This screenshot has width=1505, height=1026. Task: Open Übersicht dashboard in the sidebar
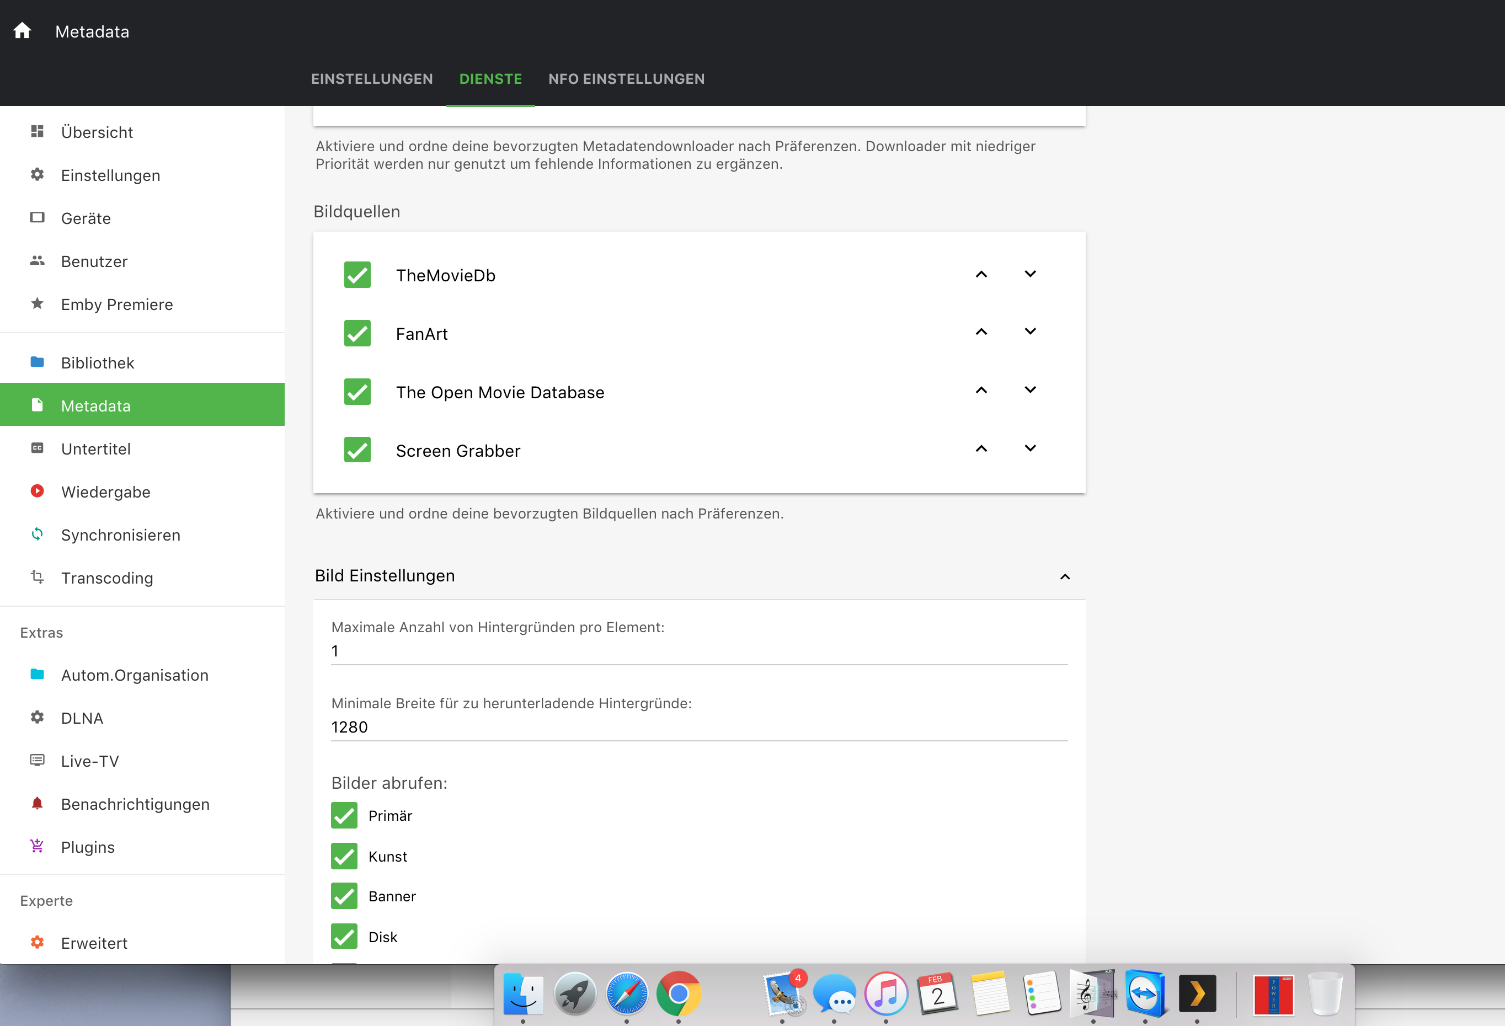[142, 132]
